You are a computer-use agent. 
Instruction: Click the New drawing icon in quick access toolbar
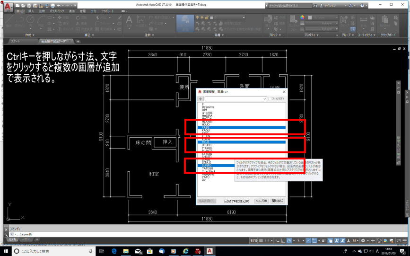pyautogui.click(x=17, y=5)
